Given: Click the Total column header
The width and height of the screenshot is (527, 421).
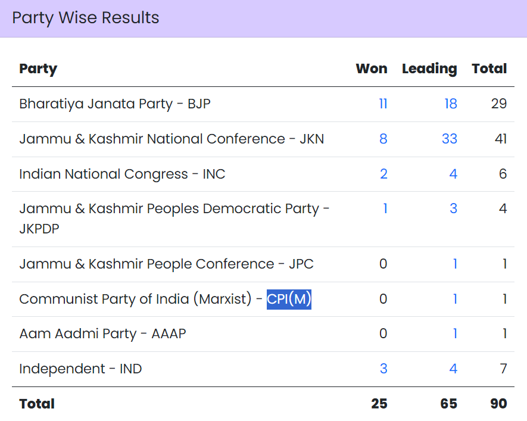Looking at the screenshot, I should click(x=489, y=69).
